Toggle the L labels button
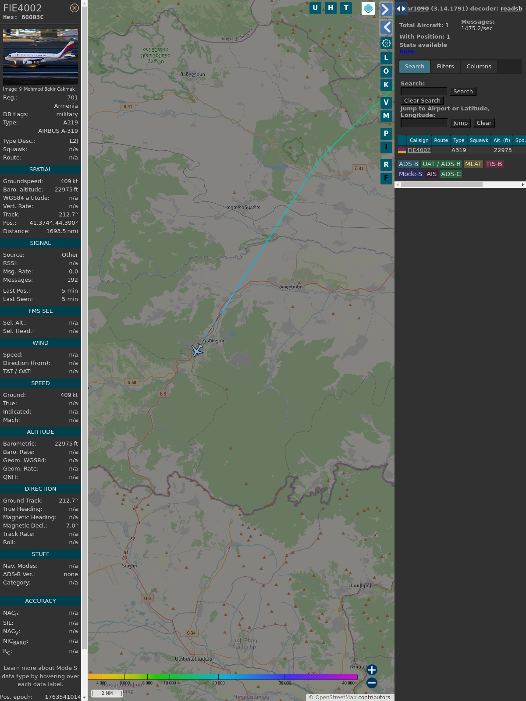 (x=386, y=58)
